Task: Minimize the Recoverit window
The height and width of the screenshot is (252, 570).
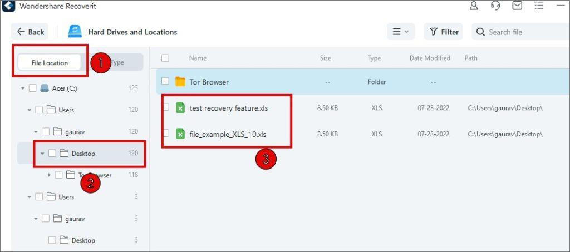Action: (x=561, y=6)
